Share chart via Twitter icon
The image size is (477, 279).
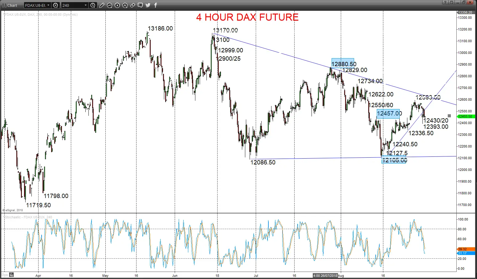coord(148,5)
